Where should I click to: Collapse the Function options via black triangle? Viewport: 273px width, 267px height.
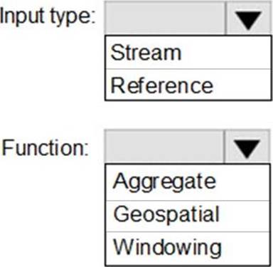(247, 147)
